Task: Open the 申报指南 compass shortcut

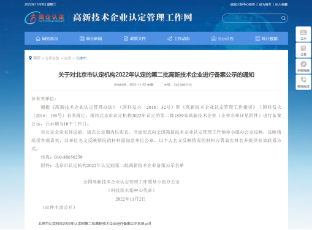Action: coord(303,66)
